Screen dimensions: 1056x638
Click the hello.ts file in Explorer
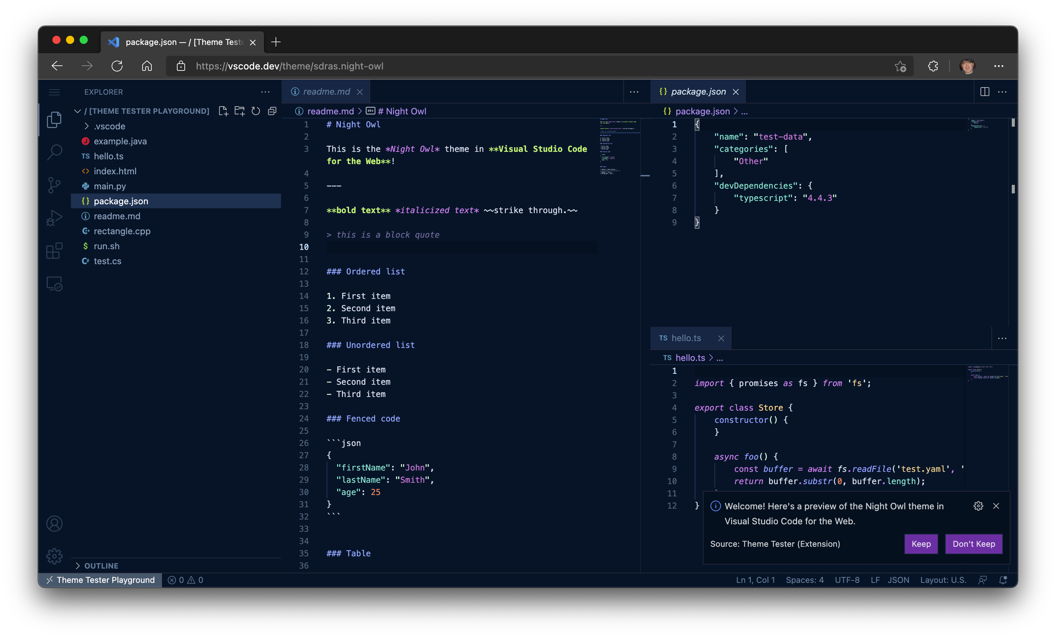click(x=109, y=156)
